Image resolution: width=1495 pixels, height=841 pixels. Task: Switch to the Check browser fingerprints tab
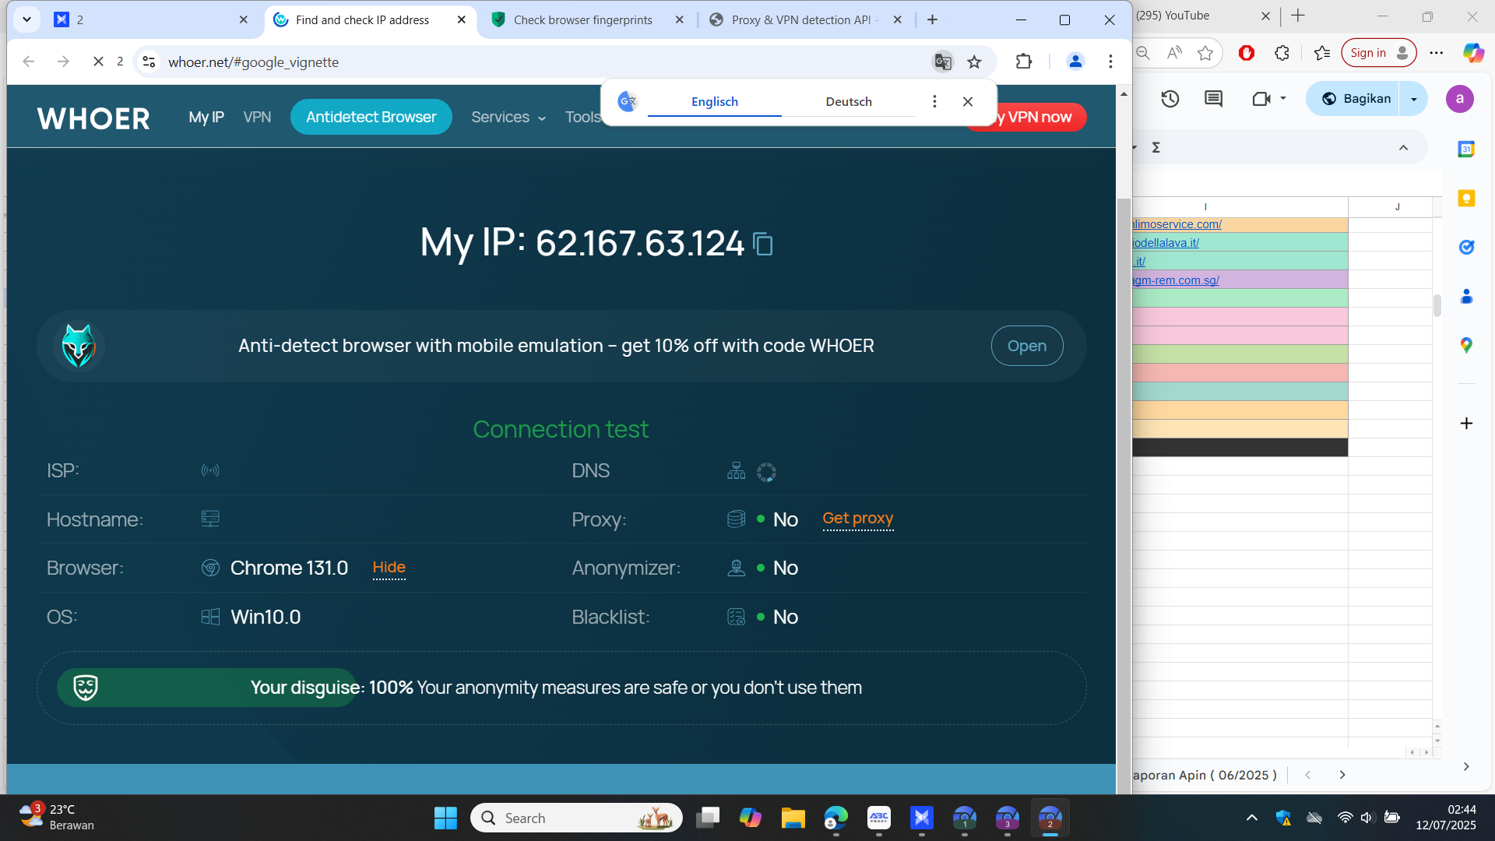click(x=583, y=19)
